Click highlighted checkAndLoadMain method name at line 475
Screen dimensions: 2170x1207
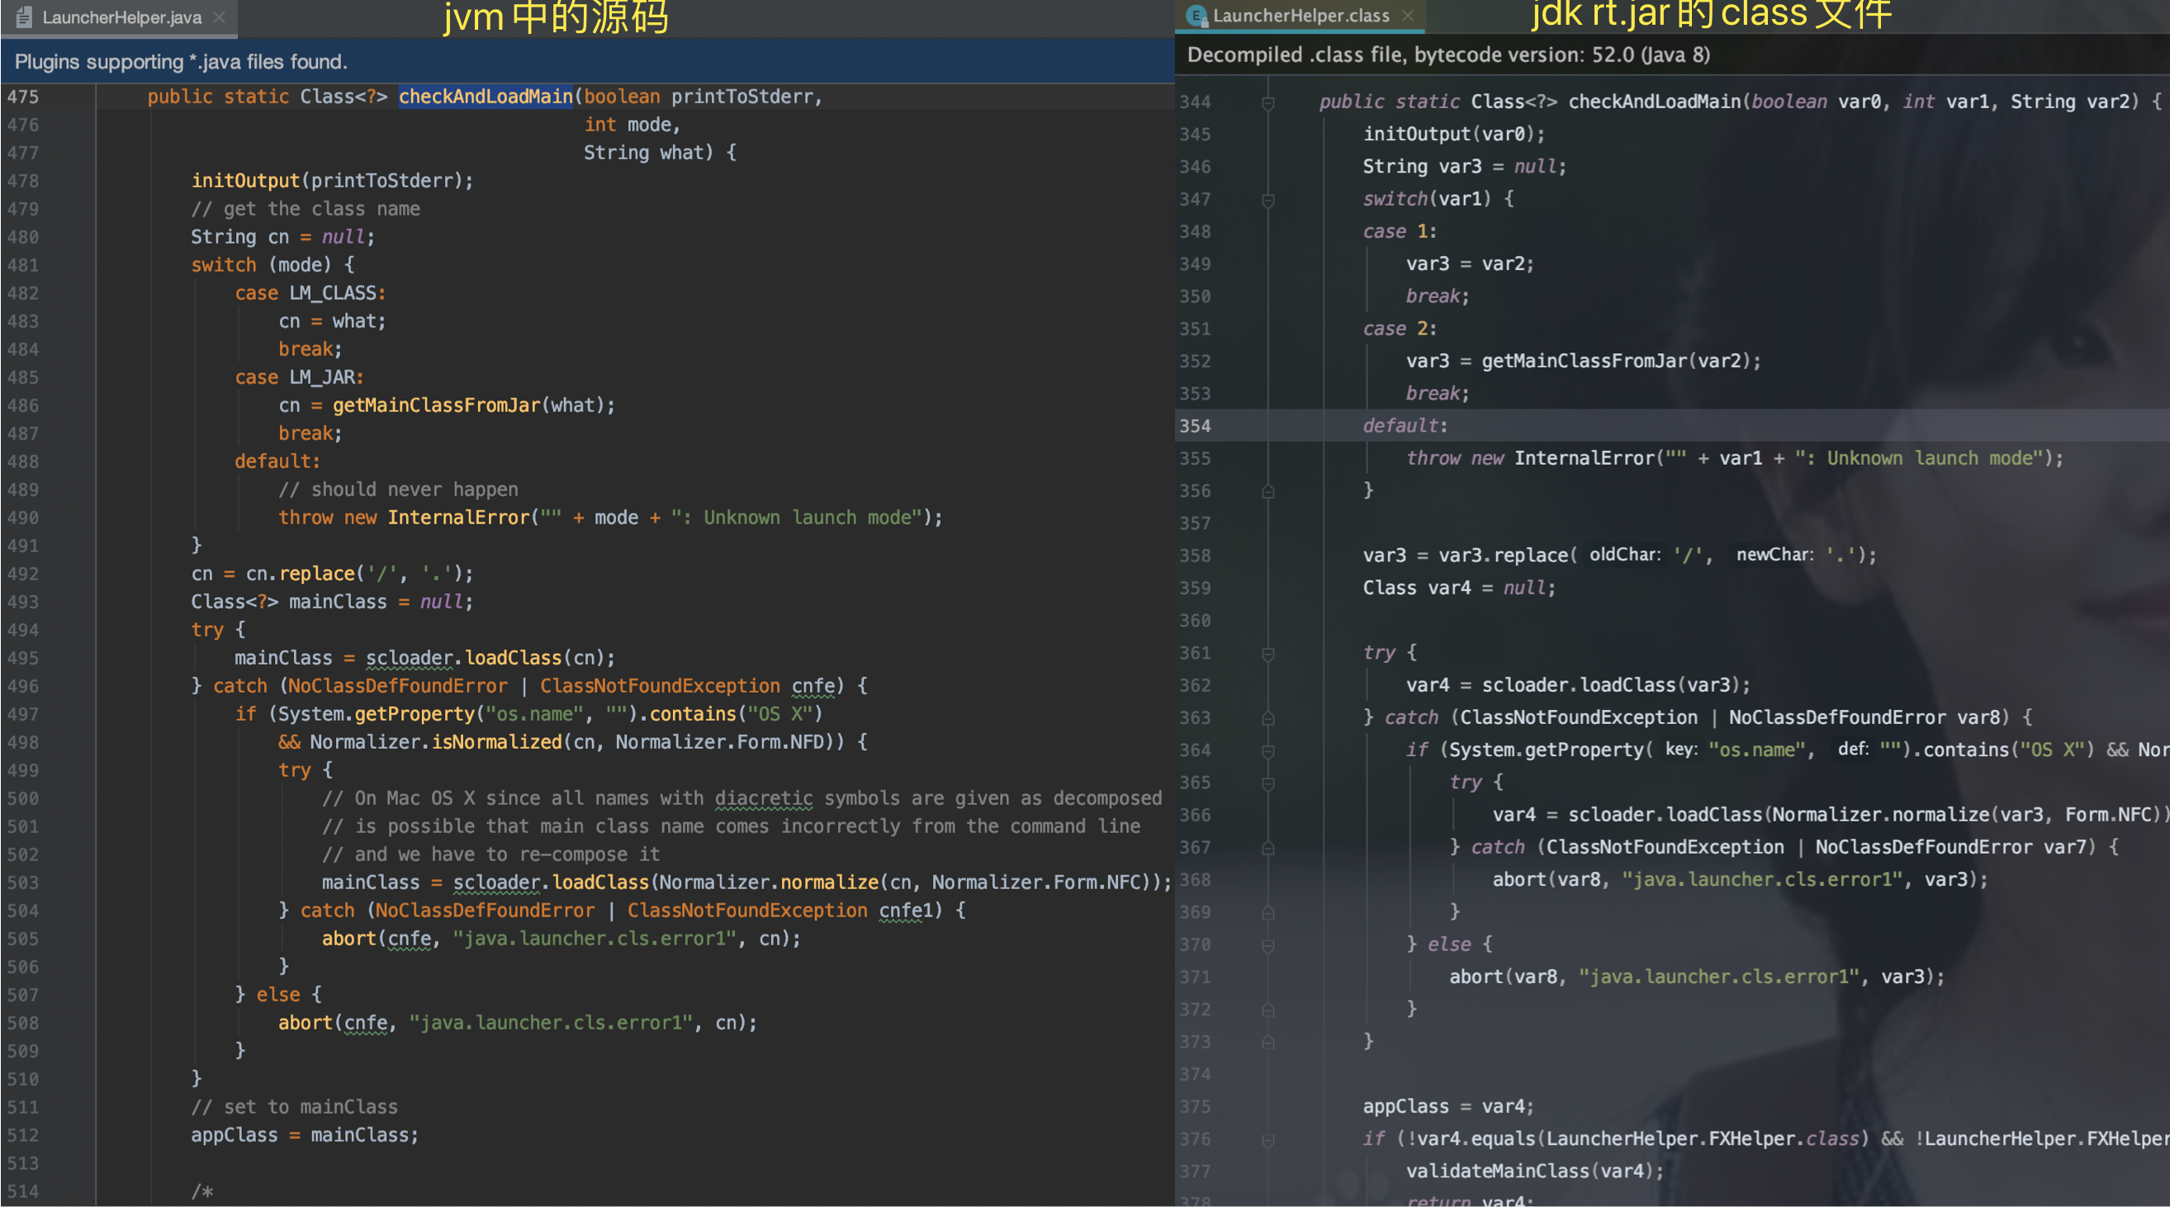click(x=486, y=97)
